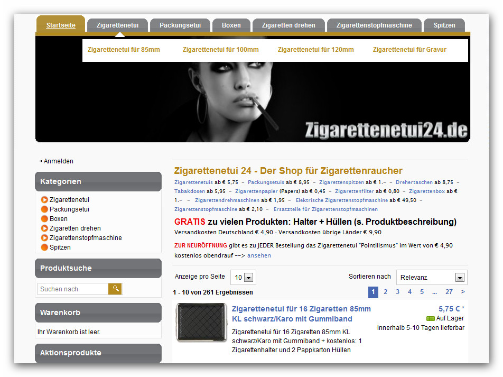Click the ansehen link for Pointilismus offer
This screenshot has width=503, height=377.
click(x=259, y=255)
